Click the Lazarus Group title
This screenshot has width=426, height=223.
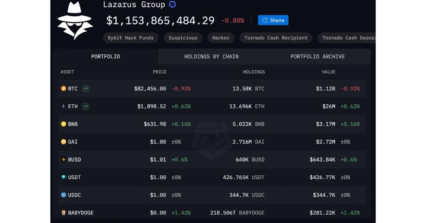click(x=134, y=5)
